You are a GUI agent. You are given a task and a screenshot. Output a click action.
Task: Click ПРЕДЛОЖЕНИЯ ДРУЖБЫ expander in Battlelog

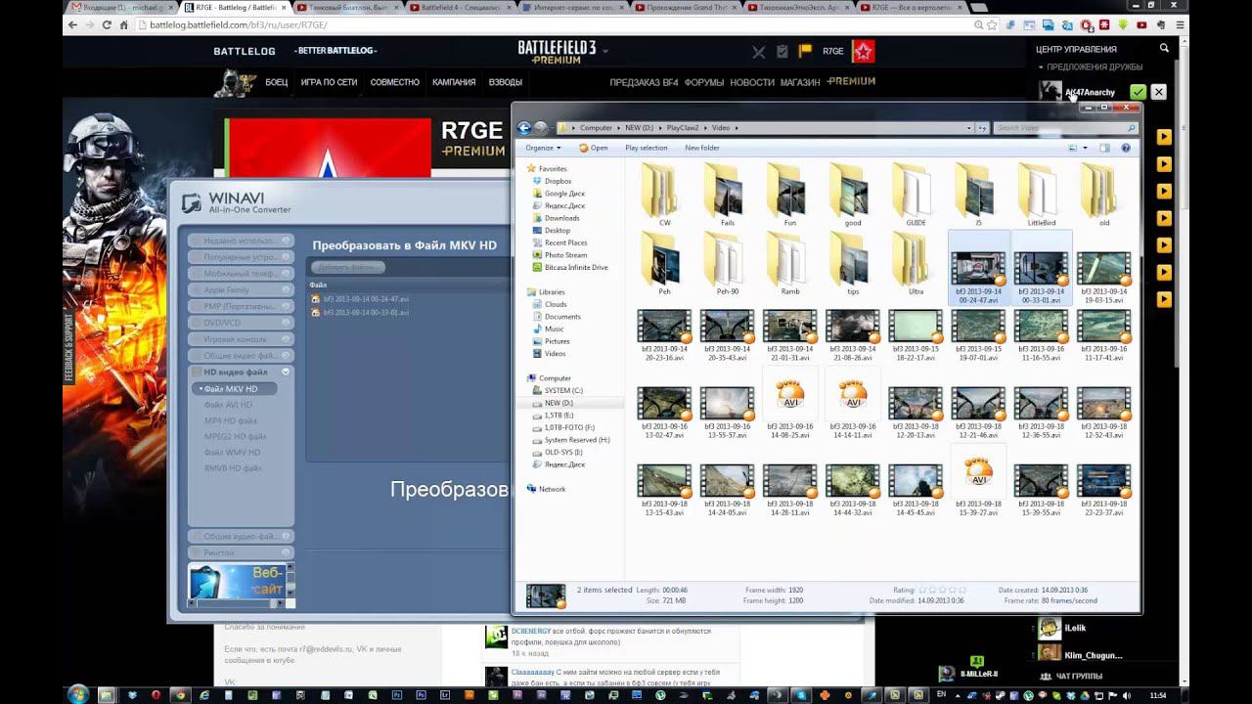tap(1090, 66)
